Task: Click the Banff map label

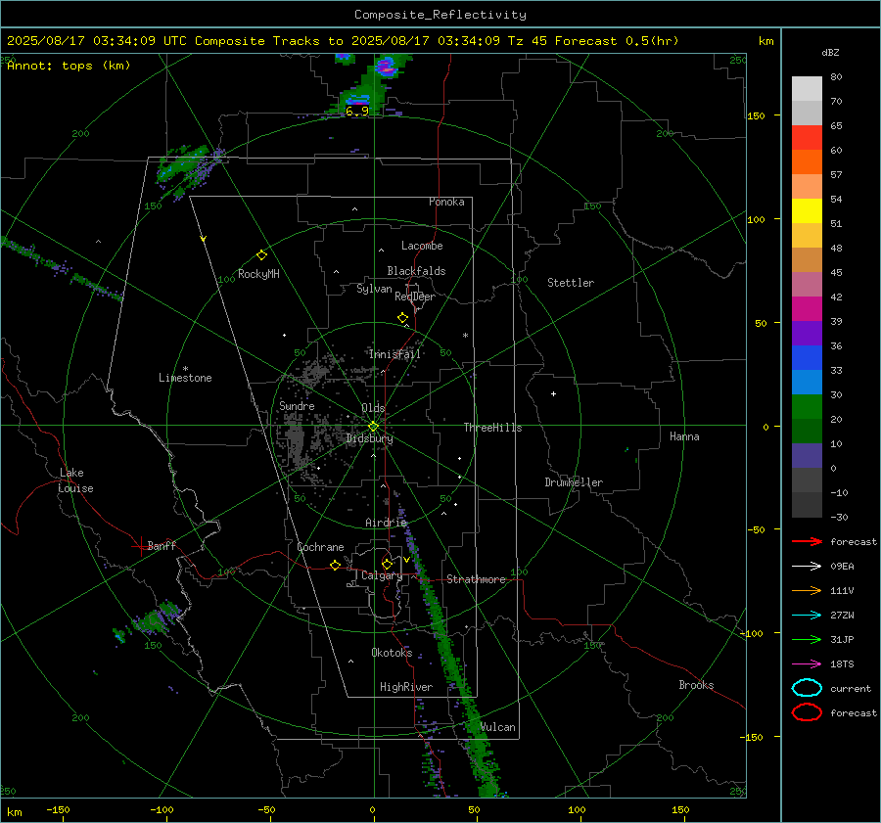Action: click(162, 545)
